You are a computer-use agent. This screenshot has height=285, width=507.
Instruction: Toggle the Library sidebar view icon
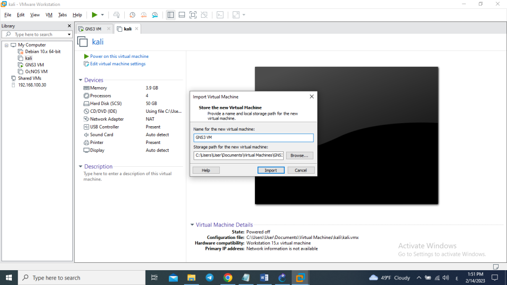coord(171,15)
